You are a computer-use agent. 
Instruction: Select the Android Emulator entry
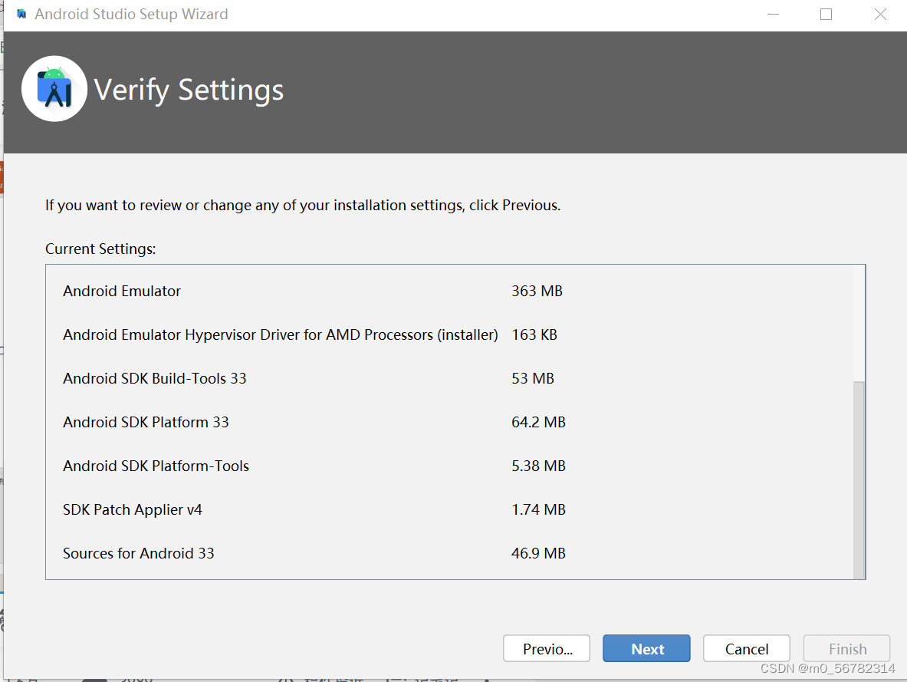[x=449, y=291]
